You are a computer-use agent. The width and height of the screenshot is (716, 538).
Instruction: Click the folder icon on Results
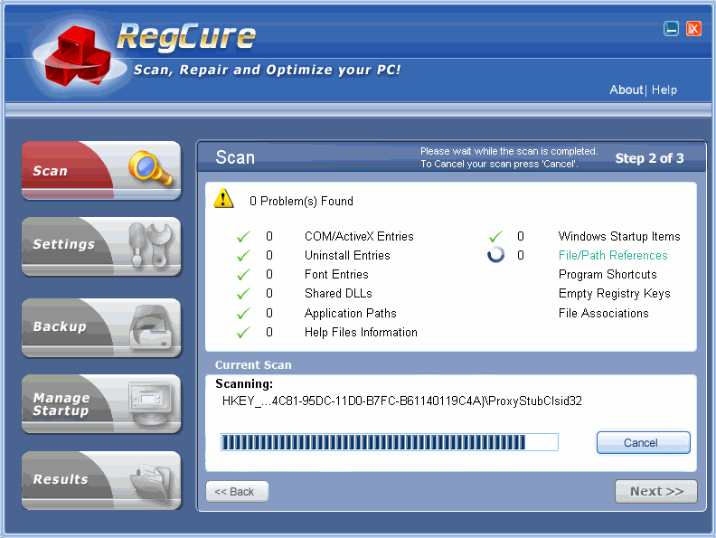point(150,481)
